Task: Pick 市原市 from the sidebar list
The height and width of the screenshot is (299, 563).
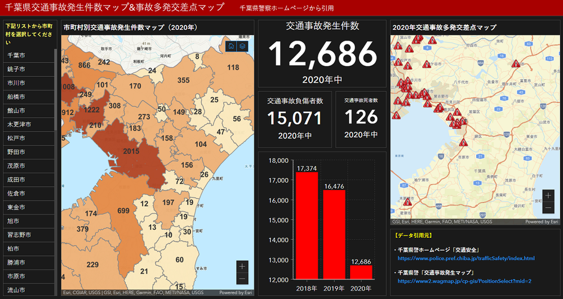Action: (29, 276)
